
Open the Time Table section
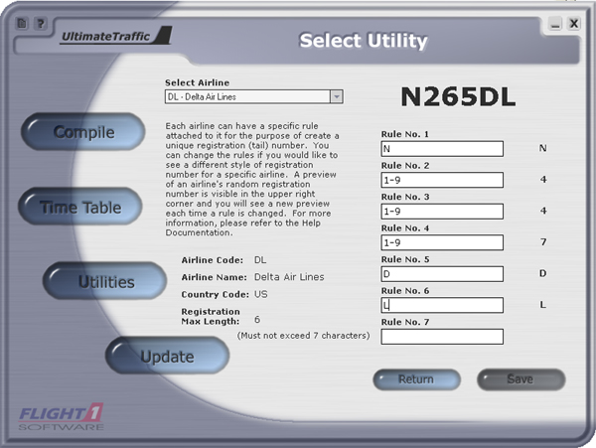tap(80, 207)
